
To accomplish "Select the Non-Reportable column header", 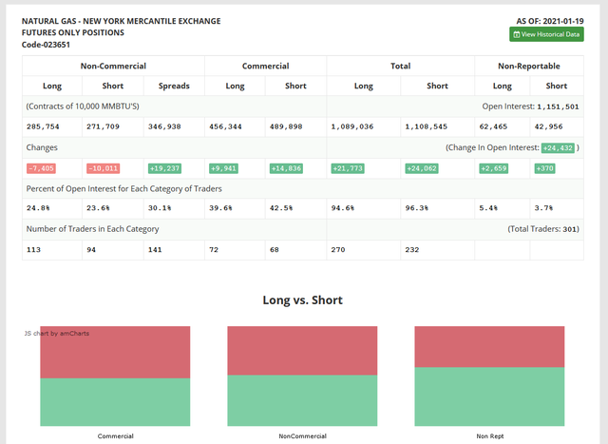I will pos(529,66).
